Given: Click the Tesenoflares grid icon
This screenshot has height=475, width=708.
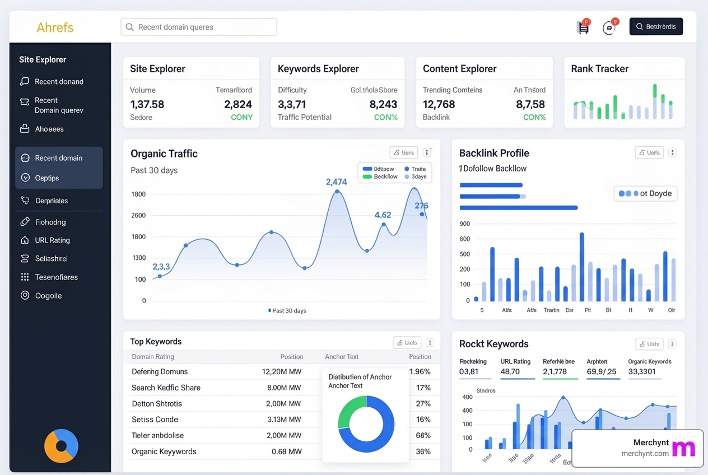Looking at the screenshot, I should coord(24,277).
